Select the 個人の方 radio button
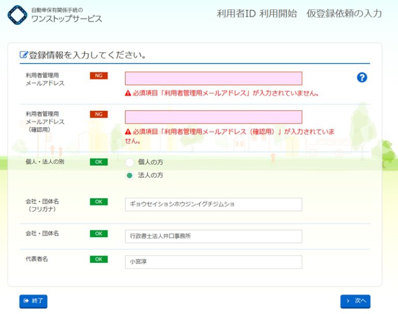This screenshot has height=314, width=398. (130, 162)
